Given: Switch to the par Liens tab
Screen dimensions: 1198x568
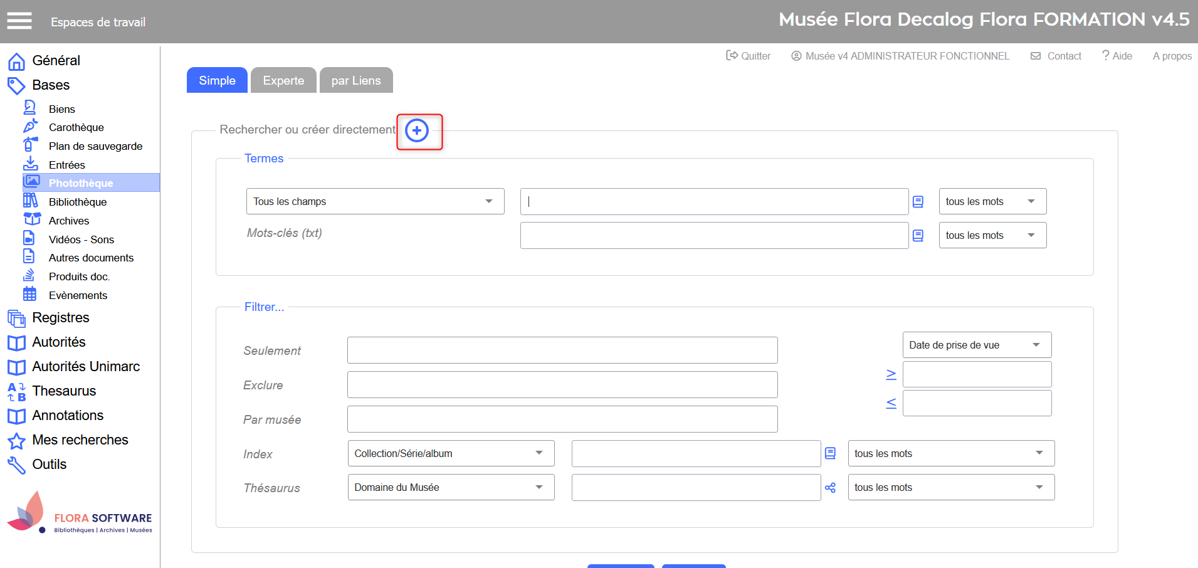Looking at the screenshot, I should click(356, 80).
